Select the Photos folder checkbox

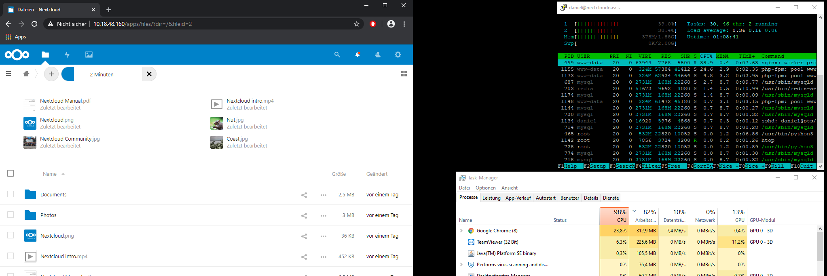click(x=11, y=215)
